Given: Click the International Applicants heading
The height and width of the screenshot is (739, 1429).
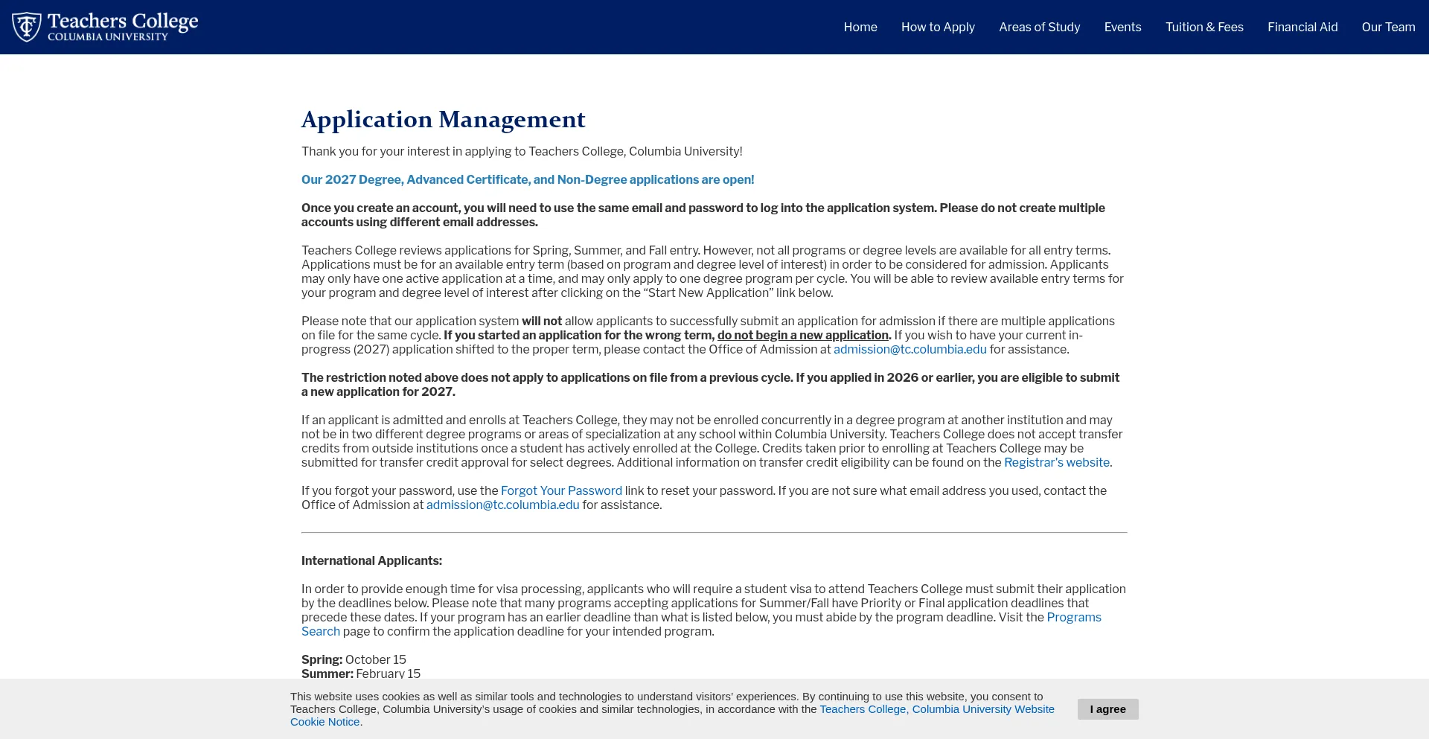Looking at the screenshot, I should point(371,560).
